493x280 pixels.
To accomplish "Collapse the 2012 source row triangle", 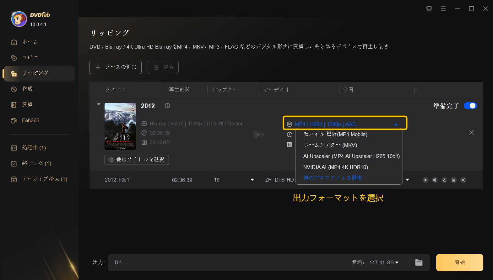I will pyautogui.click(x=99, y=104).
